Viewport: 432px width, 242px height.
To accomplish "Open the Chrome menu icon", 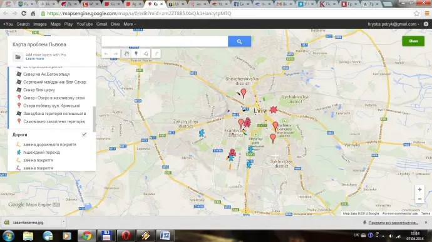I will (427, 13).
